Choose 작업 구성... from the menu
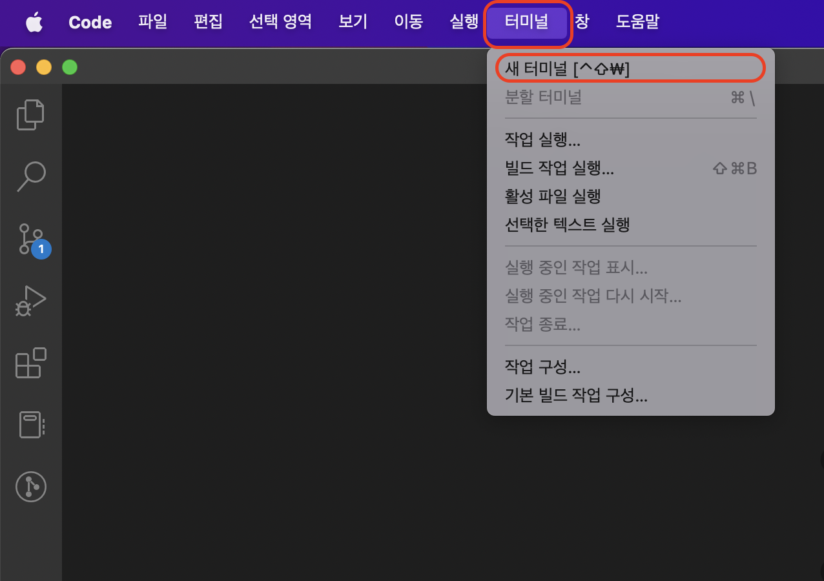This screenshot has height=581, width=824. [x=630, y=367]
